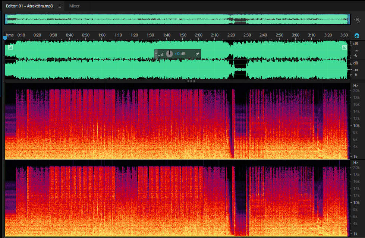Click the 0:30 mark on the ruler

pos(53,35)
